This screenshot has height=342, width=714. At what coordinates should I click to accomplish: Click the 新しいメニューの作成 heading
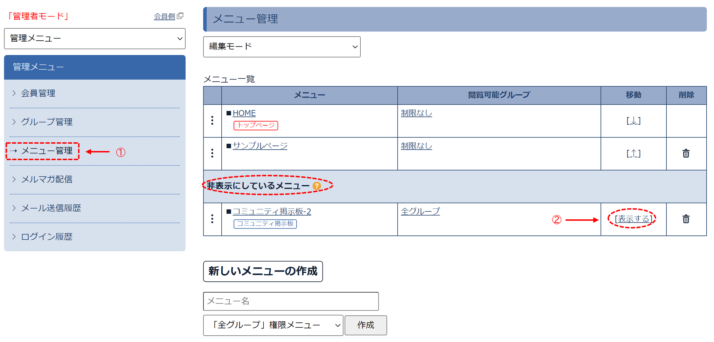[x=263, y=271]
